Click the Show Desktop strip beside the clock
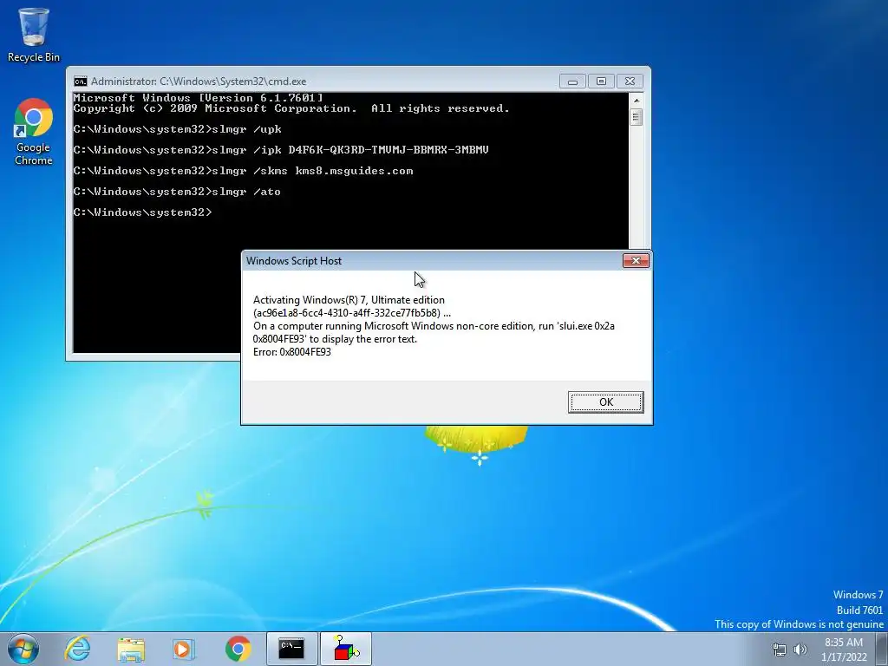Viewport: 888px width, 666px height. click(x=882, y=649)
